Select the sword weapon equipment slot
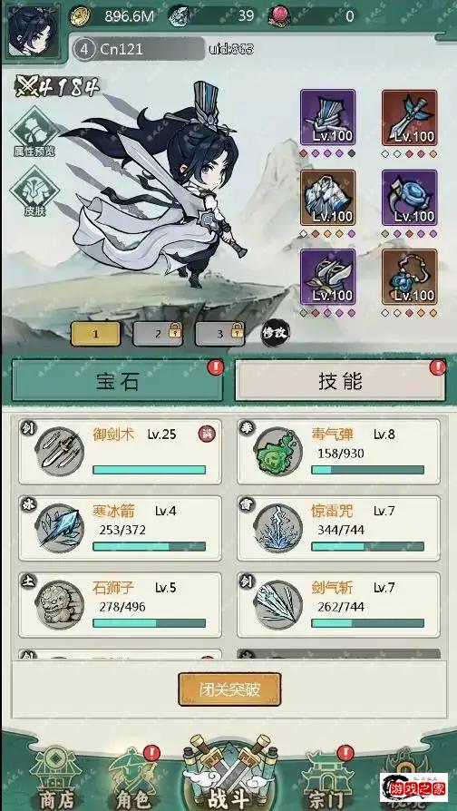This screenshot has height=811, width=457. (x=410, y=118)
